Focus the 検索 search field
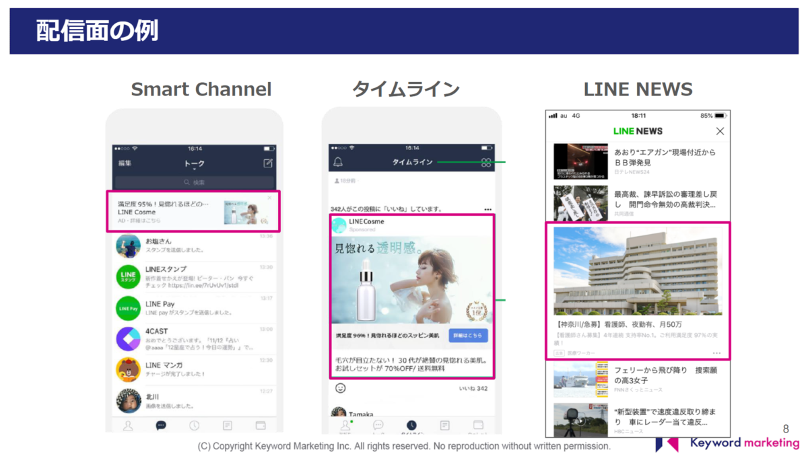The width and height of the screenshot is (808, 454). 194,182
